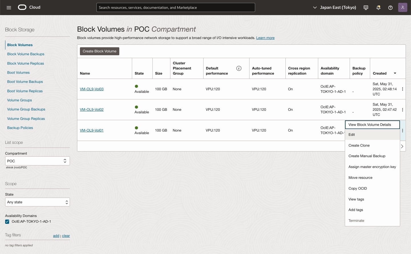Open actions menu for VM-OL9-Vol03 row
This screenshot has height=254, width=411.
[402, 89]
